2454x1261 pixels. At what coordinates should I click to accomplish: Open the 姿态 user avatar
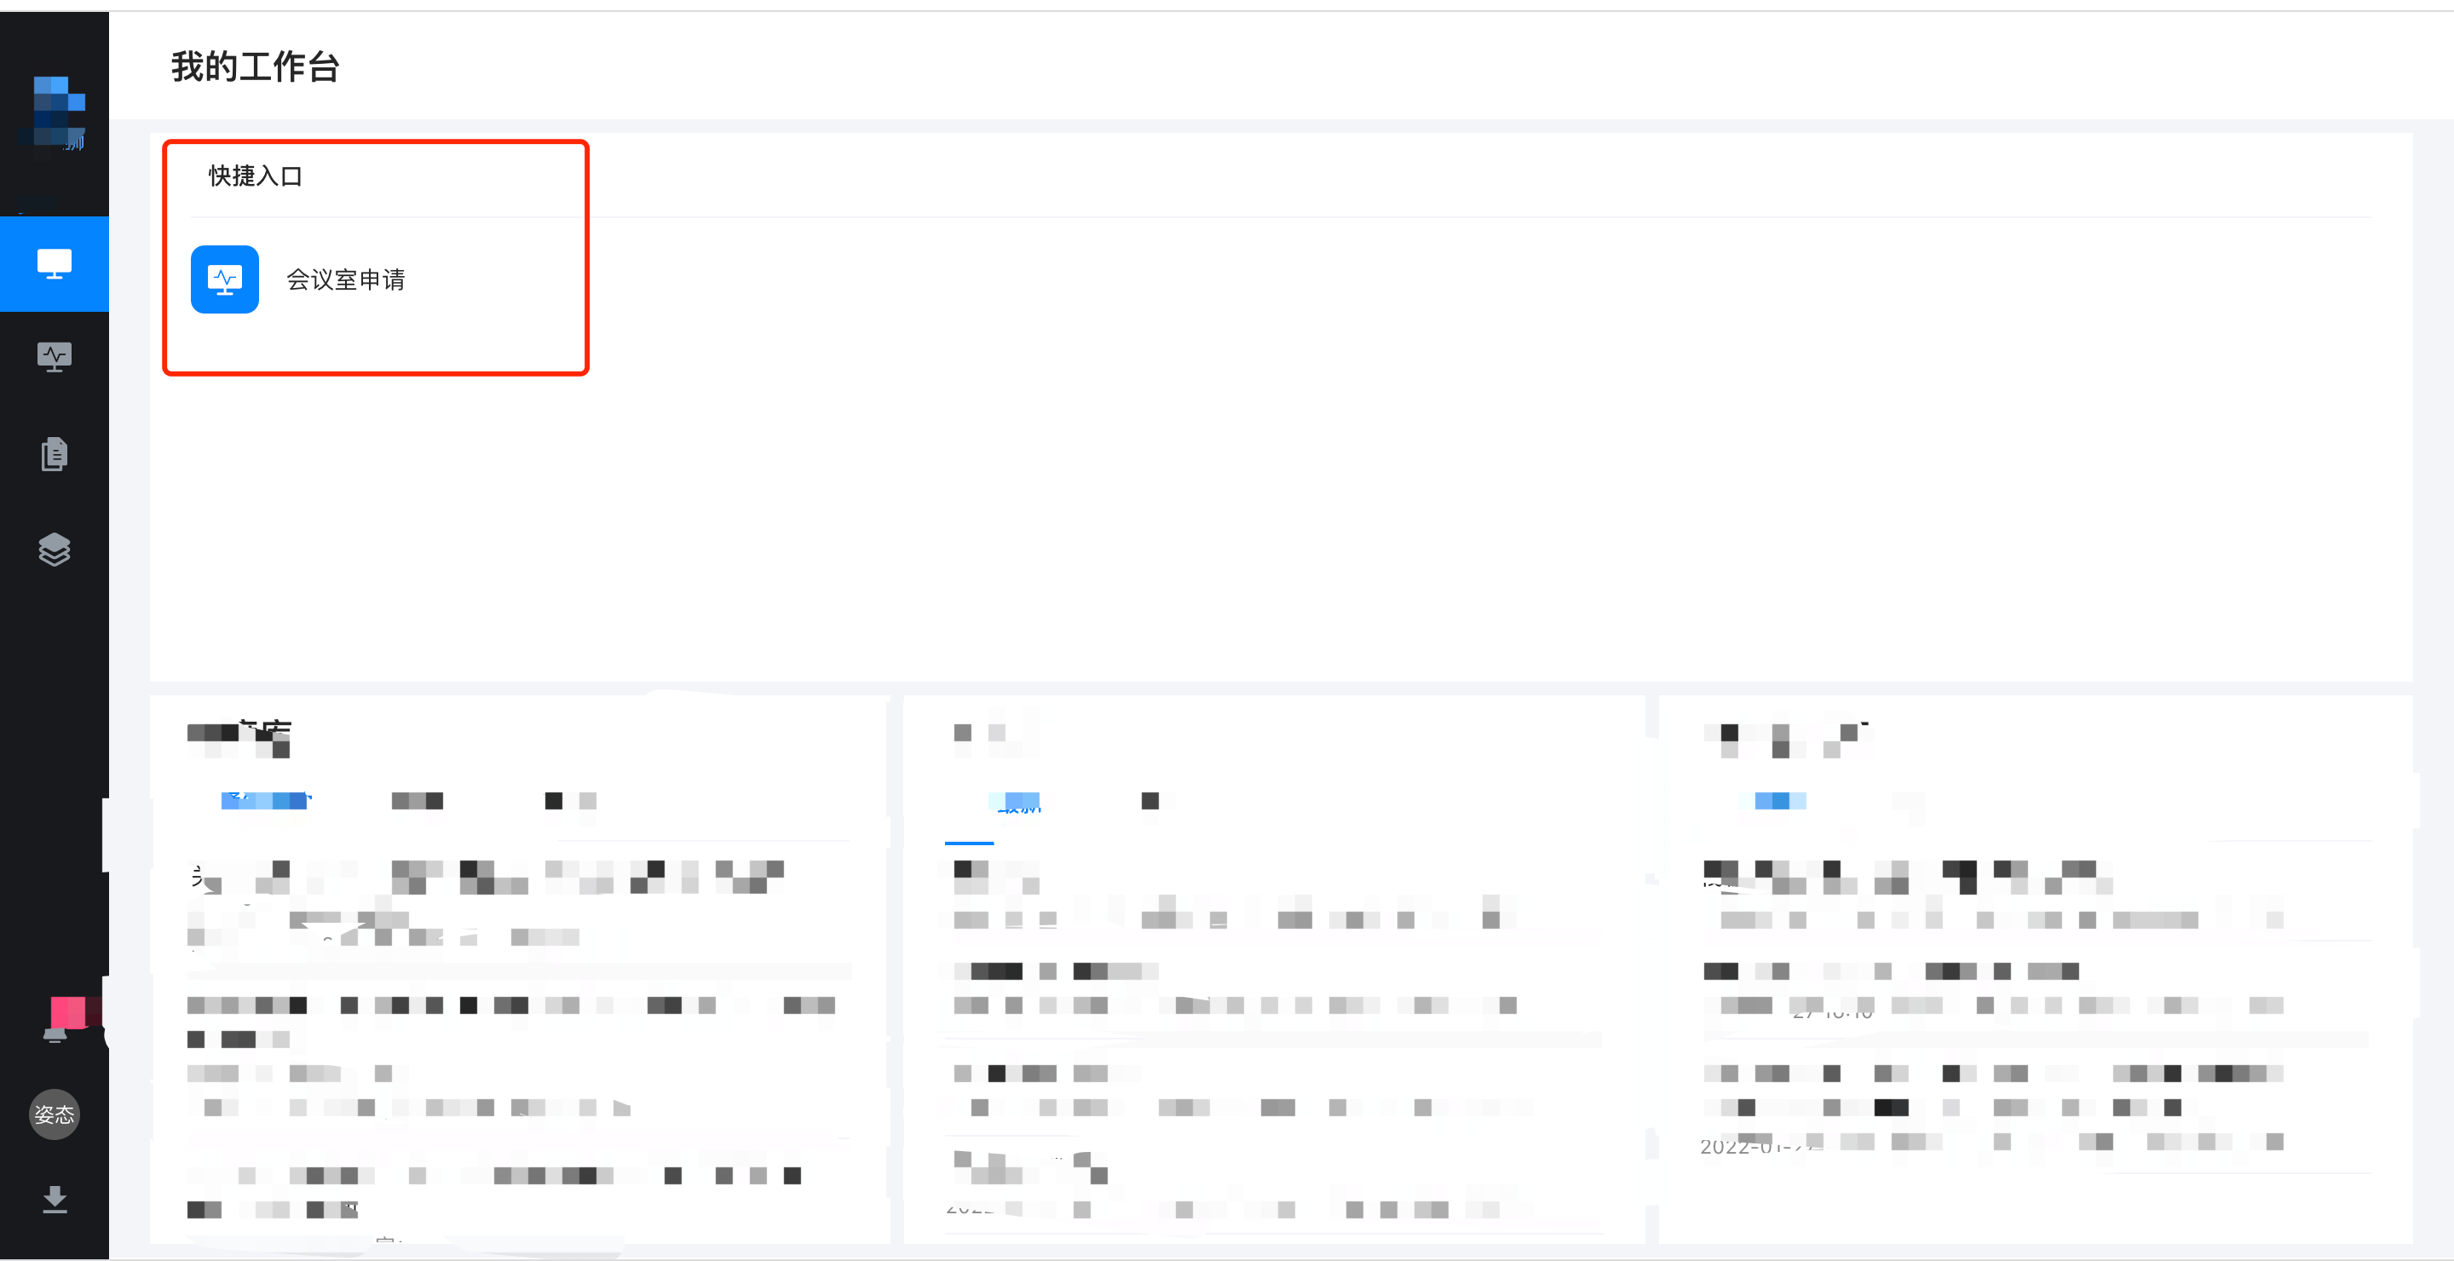click(x=55, y=1114)
